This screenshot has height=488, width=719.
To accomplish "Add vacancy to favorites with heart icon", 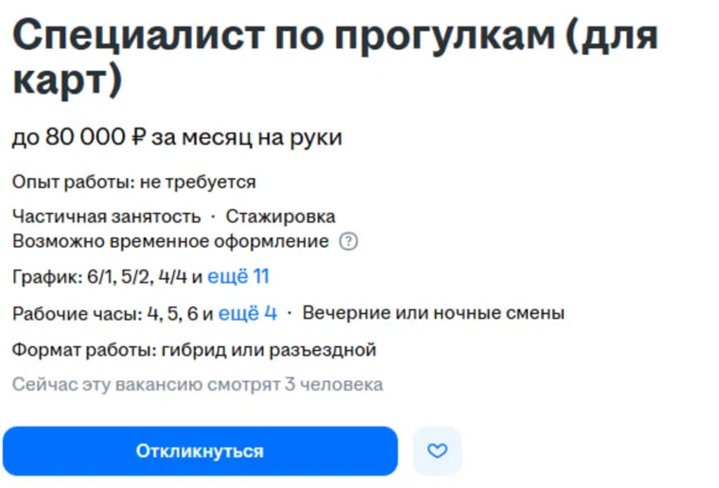I will [x=437, y=451].
